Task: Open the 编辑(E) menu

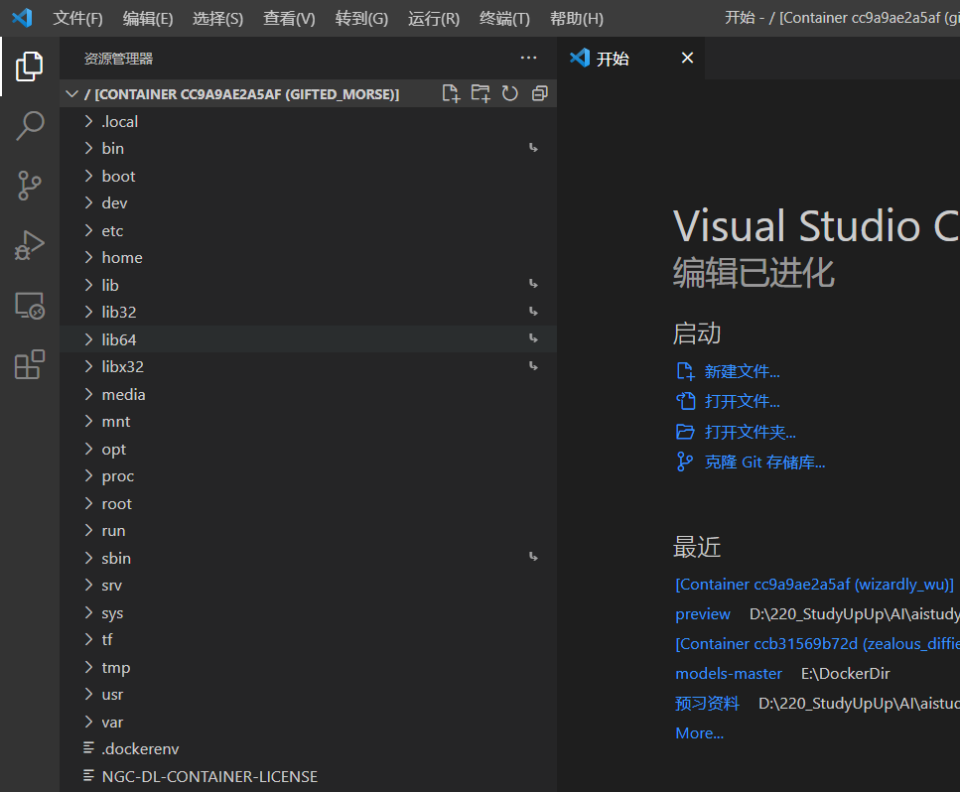Action: point(148,19)
